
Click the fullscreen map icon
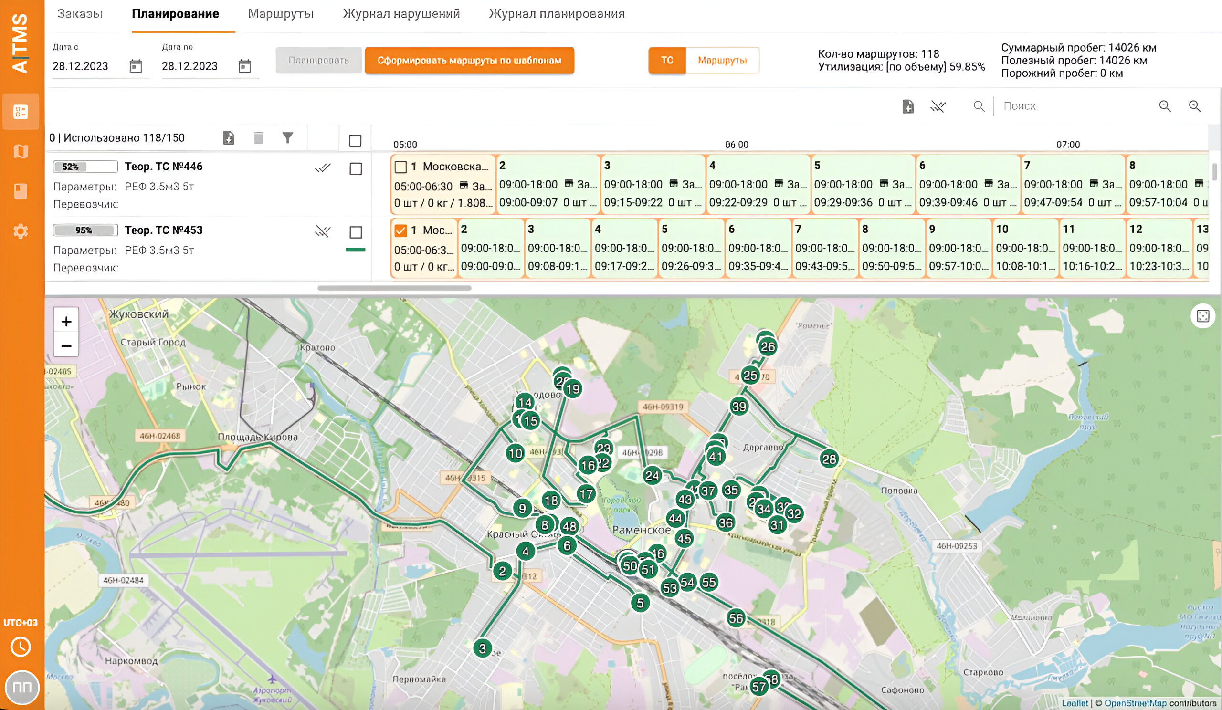pos(1203,316)
